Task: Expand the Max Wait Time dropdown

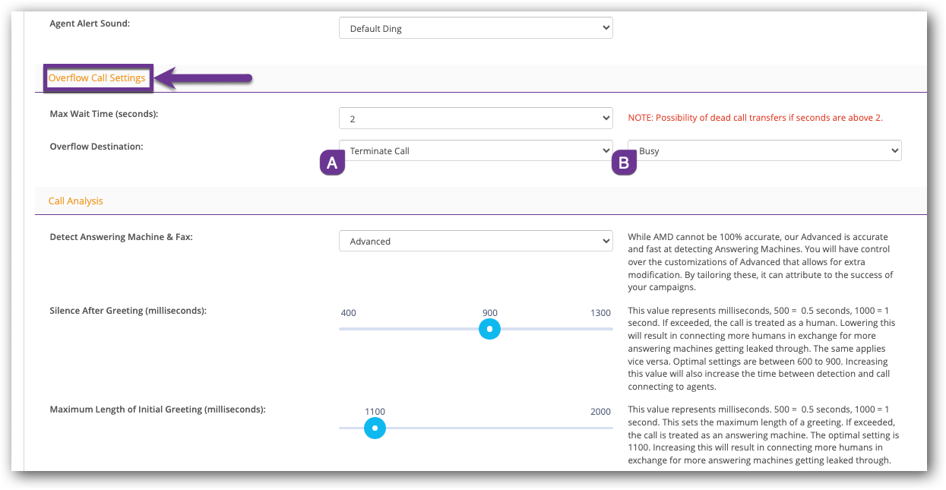Action: click(475, 119)
